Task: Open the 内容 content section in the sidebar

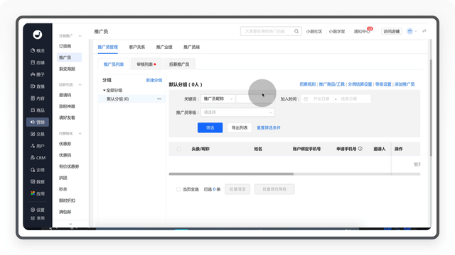Action: click(38, 98)
